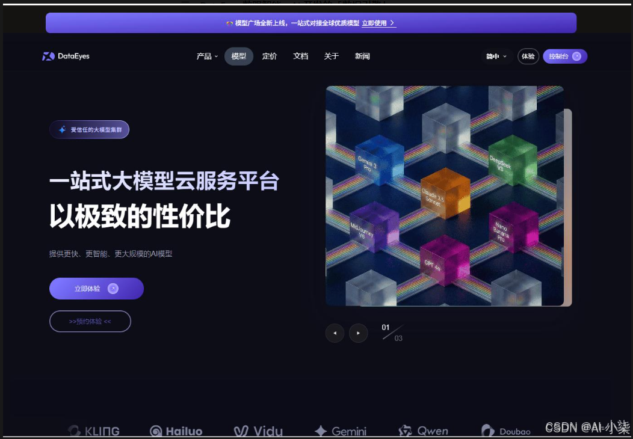Click the model cubes carousel image

(x=445, y=195)
